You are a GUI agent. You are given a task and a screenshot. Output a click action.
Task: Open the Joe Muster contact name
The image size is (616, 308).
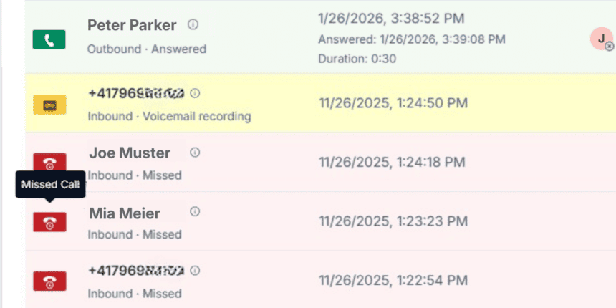pos(130,153)
